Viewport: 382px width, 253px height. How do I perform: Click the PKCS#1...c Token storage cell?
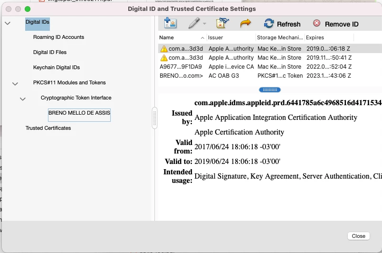[280, 76]
